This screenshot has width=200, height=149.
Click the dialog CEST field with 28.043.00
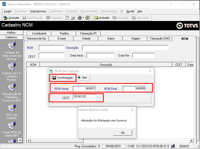[x=85, y=97]
